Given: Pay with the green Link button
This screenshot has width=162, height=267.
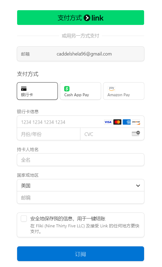Looking at the screenshot, I should tap(80, 17).
